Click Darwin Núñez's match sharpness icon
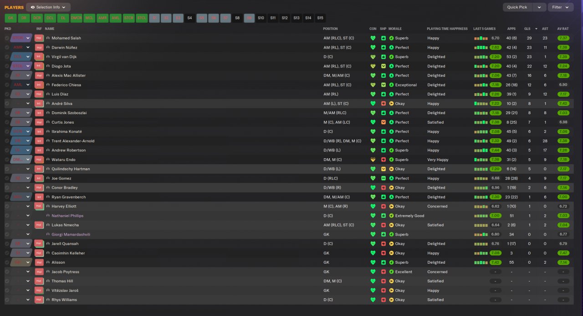 (x=384, y=47)
